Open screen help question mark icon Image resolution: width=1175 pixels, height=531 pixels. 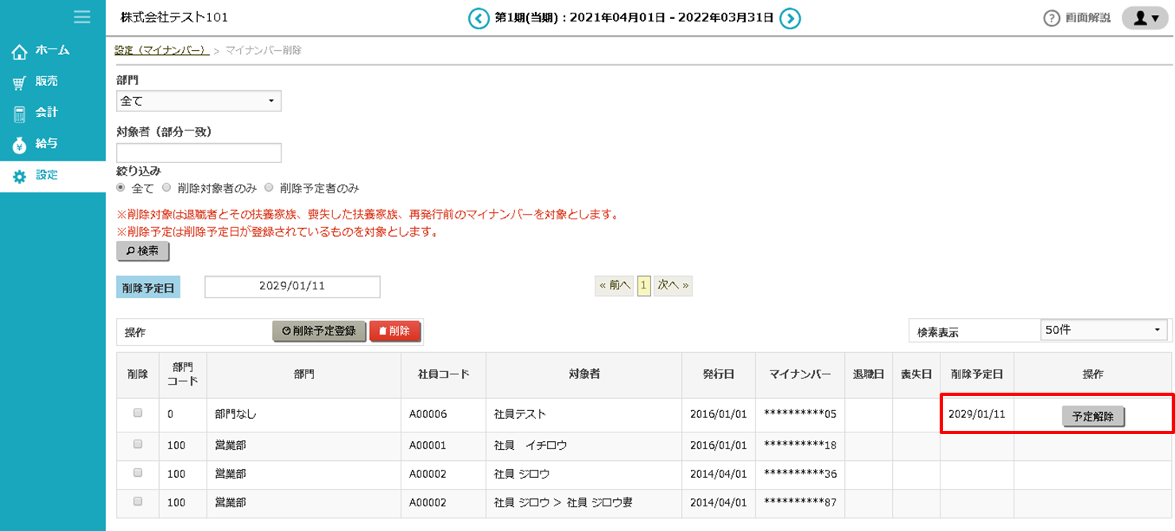(x=1052, y=18)
